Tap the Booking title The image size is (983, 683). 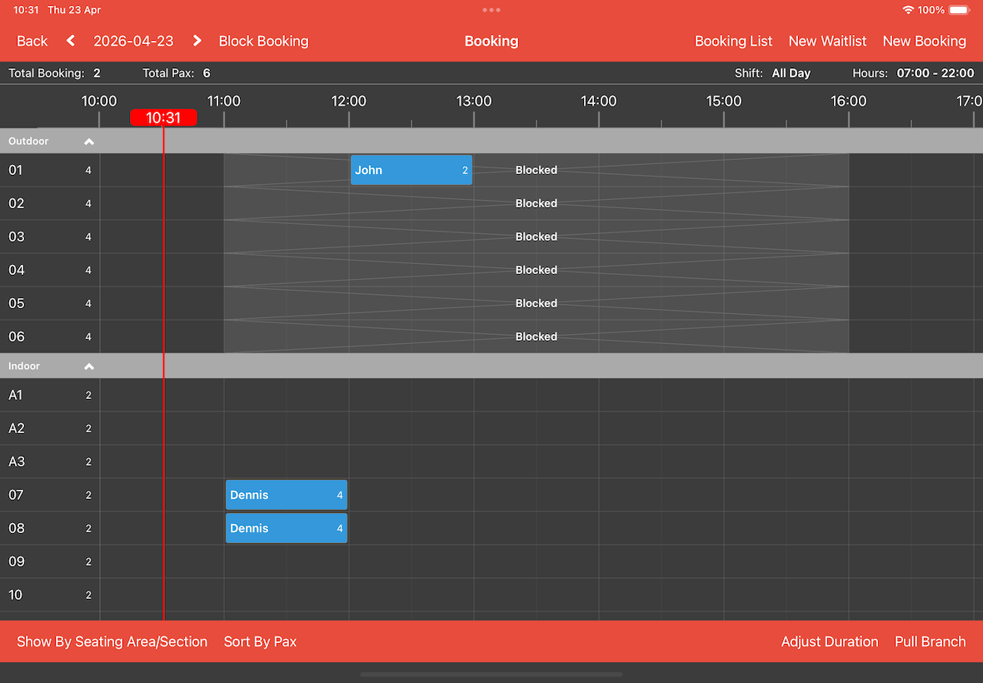(x=491, y=41)
